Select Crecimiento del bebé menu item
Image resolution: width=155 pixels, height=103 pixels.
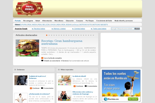[x=104, y=21]
